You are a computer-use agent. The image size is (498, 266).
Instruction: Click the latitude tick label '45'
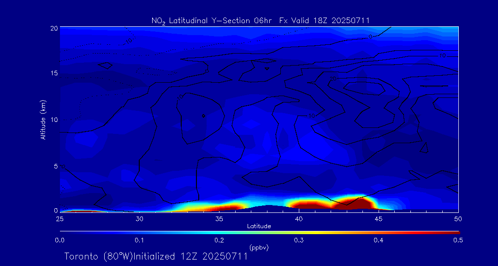(379, 219)
